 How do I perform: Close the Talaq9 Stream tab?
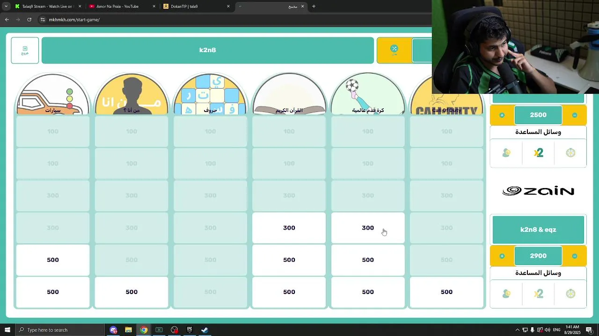[80, 7]
